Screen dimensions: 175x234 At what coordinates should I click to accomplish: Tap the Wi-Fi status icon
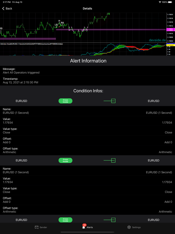click(x=160, y=2)
